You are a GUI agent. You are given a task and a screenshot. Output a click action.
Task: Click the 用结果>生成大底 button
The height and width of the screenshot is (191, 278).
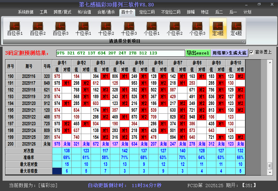point(229,53)
